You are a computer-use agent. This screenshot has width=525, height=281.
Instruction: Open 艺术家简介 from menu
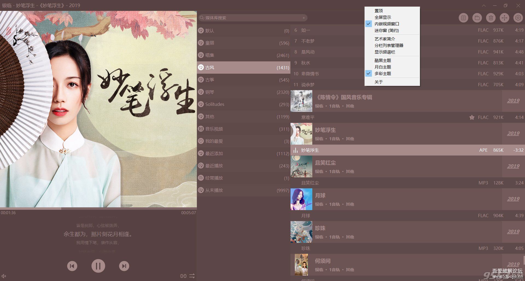point(392,39)
